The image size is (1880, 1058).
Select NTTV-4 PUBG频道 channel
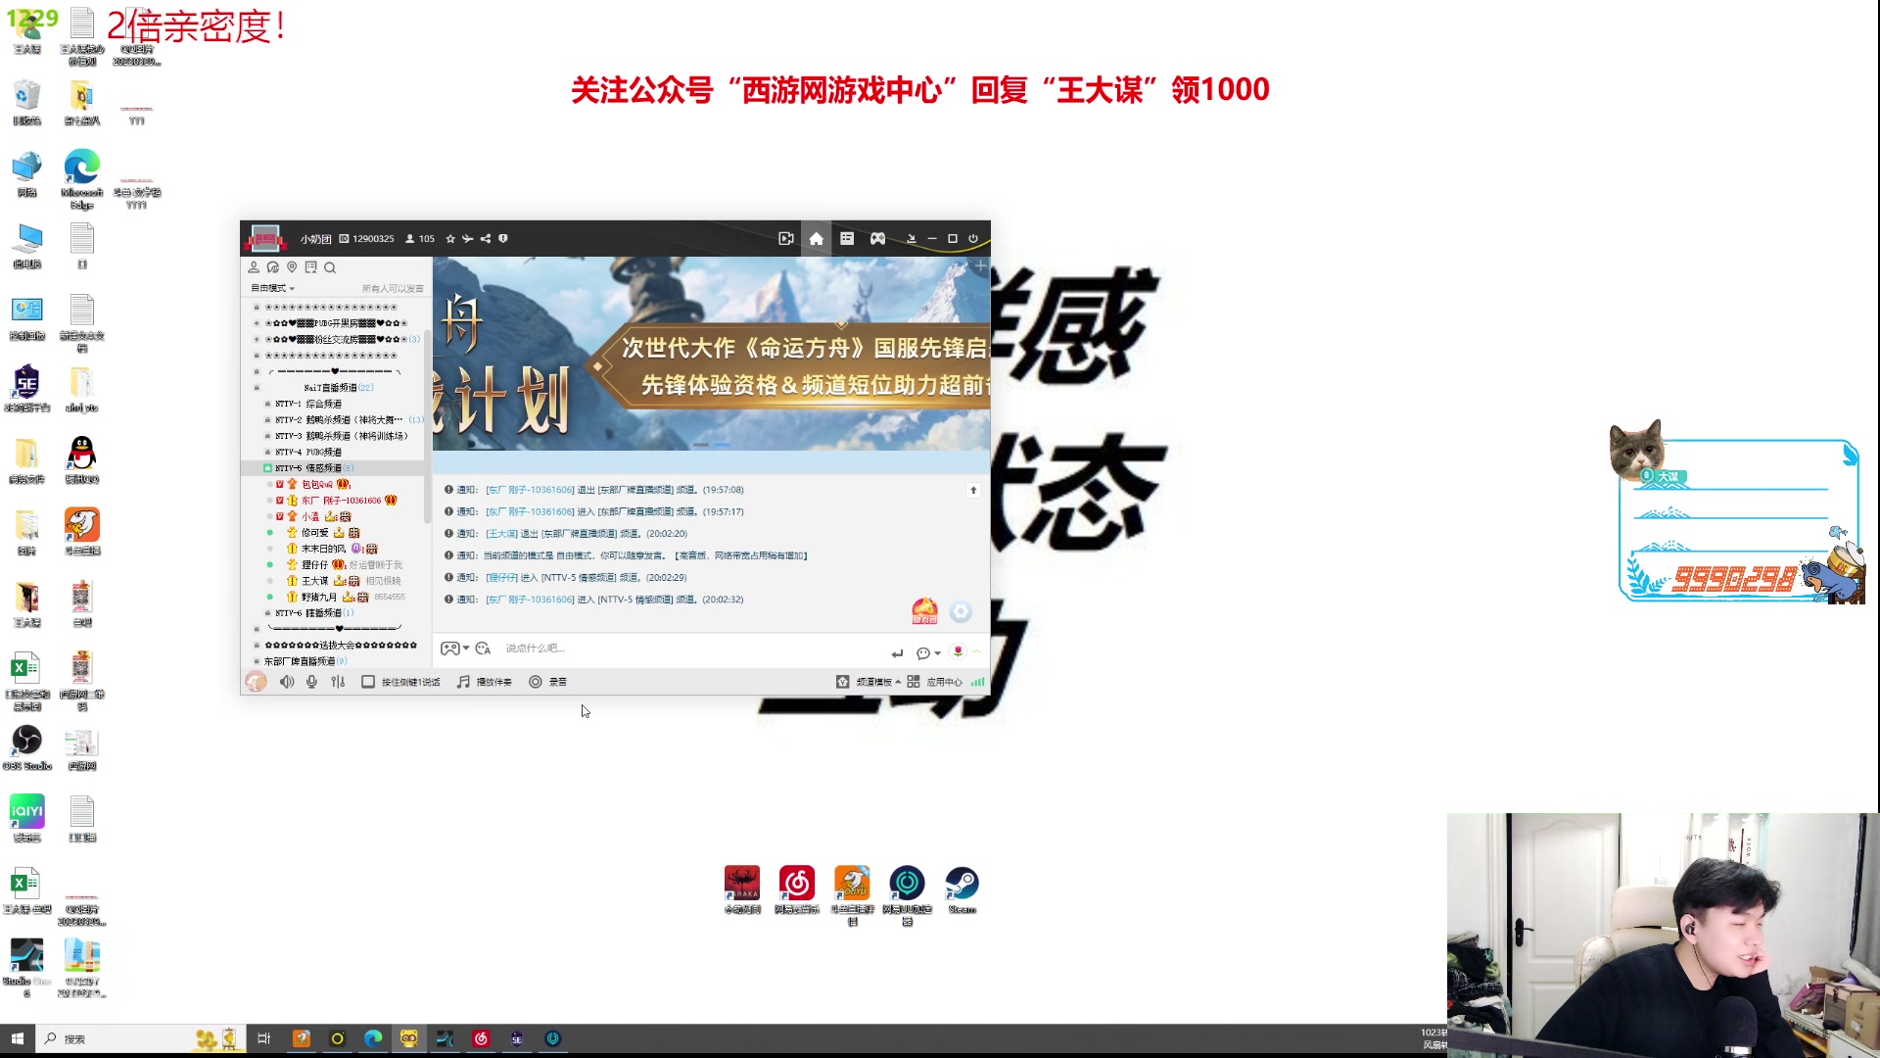pos(308,452)
